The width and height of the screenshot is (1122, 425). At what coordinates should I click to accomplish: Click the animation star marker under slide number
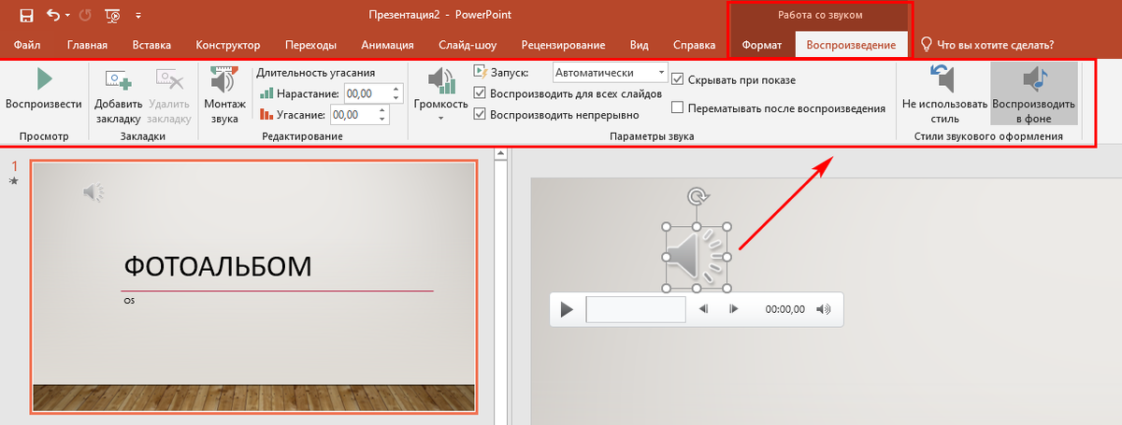click(13, 180)
